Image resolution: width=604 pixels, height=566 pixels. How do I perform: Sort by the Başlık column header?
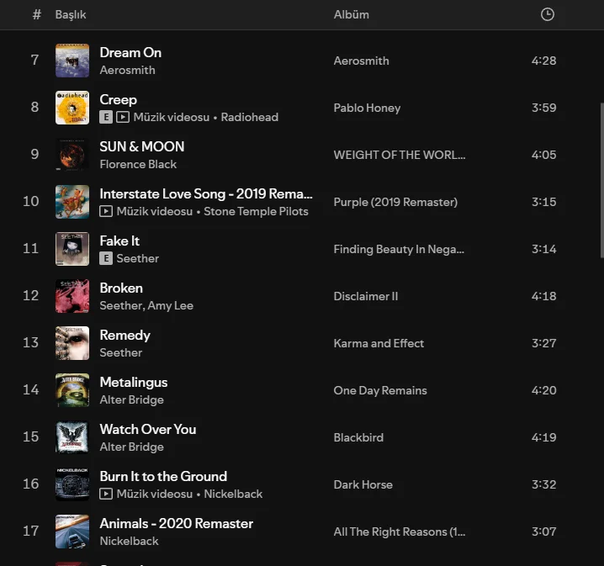[71, 14]
